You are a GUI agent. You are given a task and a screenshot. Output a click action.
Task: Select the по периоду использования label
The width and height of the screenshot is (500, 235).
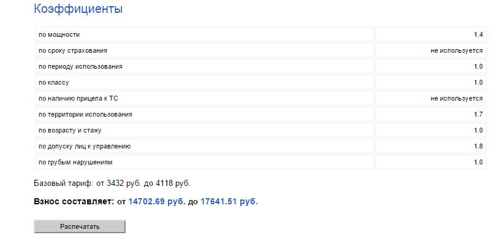coord(80,66)
